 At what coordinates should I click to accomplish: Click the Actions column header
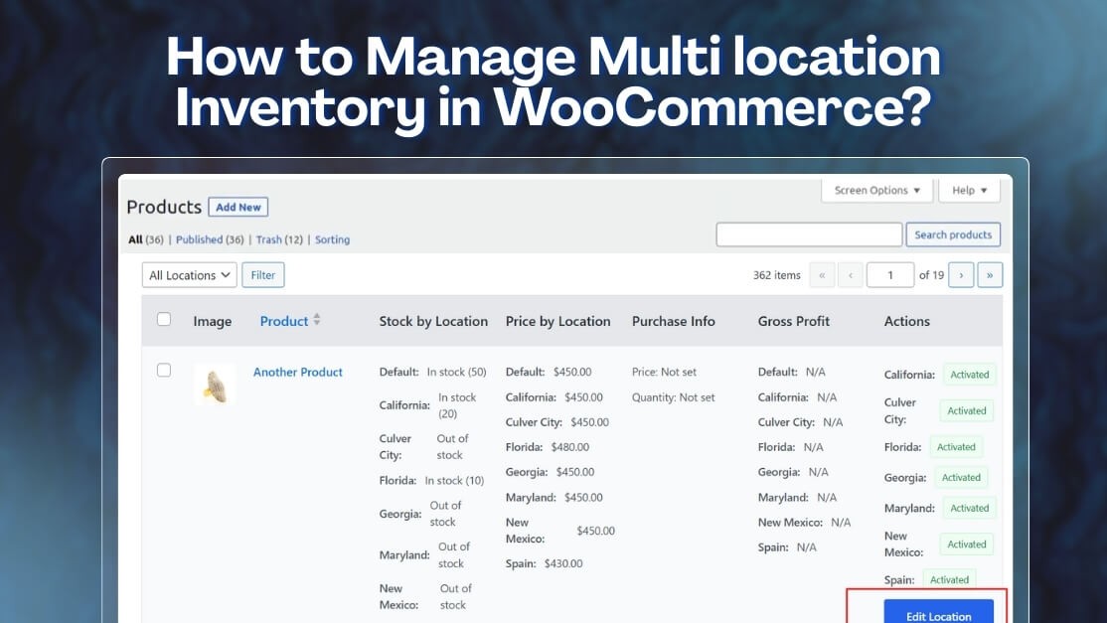pos(906,321)
